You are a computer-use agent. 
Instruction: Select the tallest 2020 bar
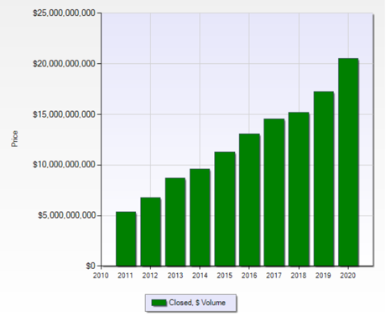click(348, 162)
